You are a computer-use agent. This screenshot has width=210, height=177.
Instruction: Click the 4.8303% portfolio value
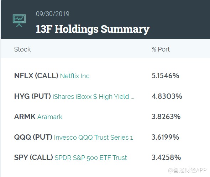[x=167, y=96]
